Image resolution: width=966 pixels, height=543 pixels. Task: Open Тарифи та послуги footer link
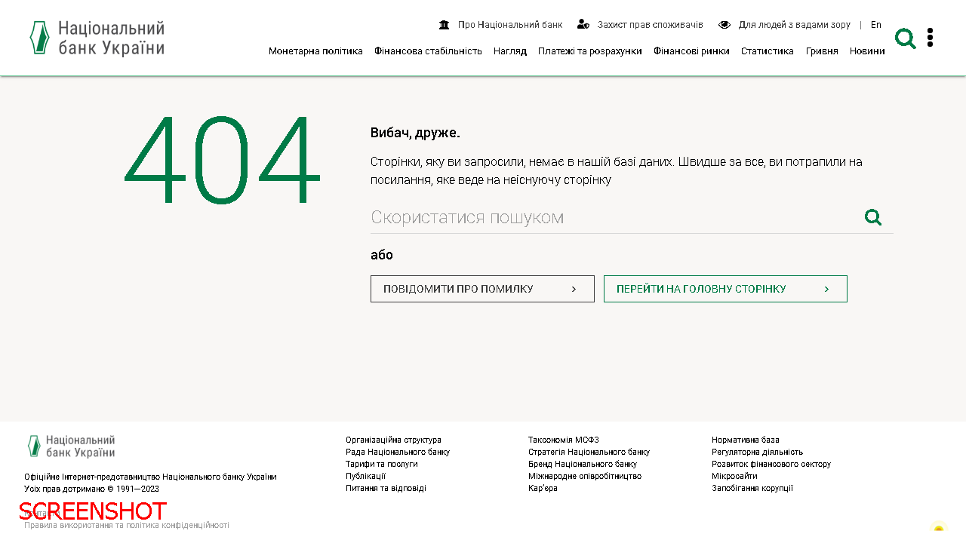tap(381, 464)
